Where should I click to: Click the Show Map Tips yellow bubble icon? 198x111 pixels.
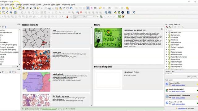click(x=100, y=8)
